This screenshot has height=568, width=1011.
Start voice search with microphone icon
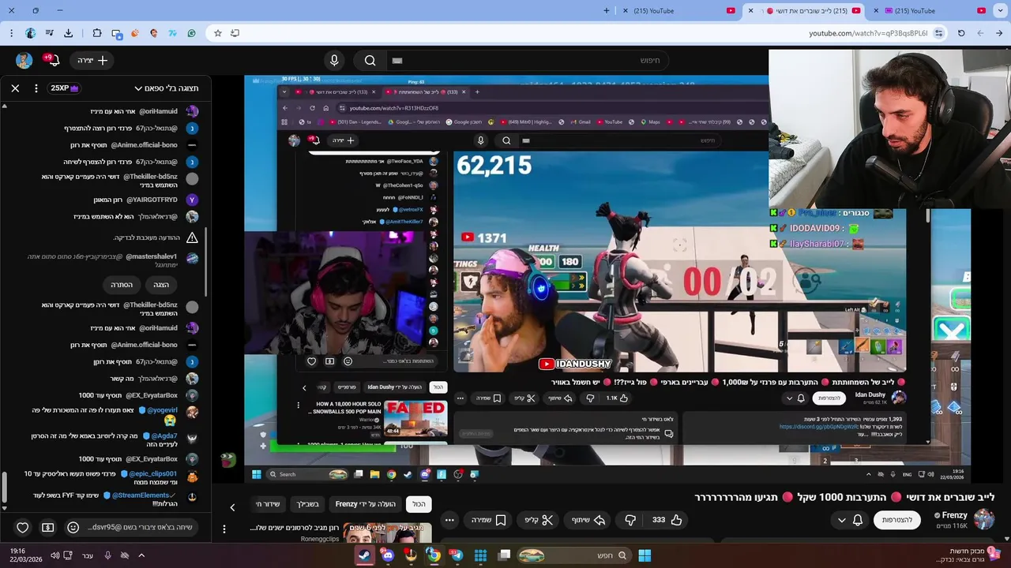(334, 61)
